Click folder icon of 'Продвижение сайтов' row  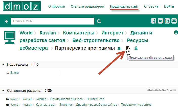pyautogui.click(x=8, y=105)
